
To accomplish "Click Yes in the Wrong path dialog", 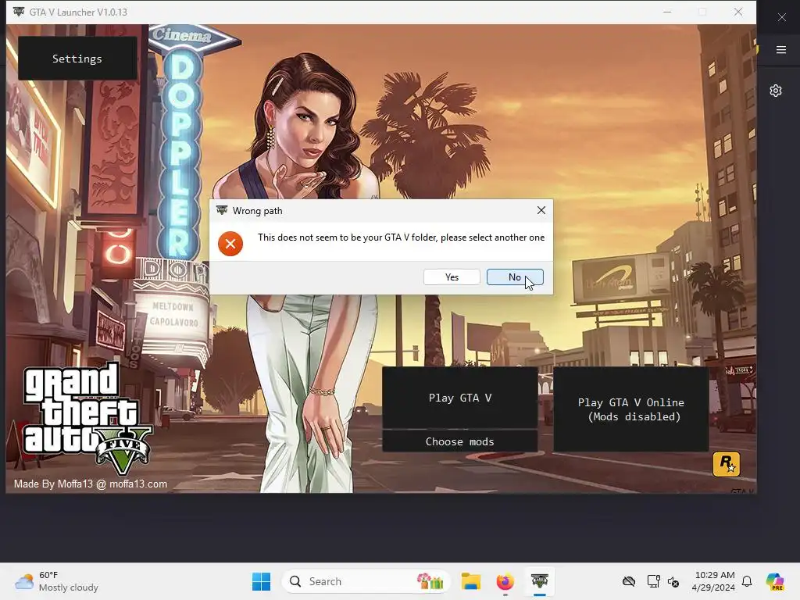I will coord(452,277).
